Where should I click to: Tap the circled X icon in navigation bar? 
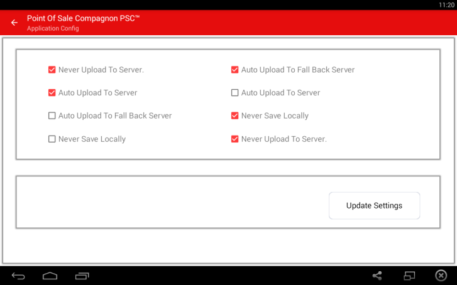pyautogui.click(x=441, y=276)
